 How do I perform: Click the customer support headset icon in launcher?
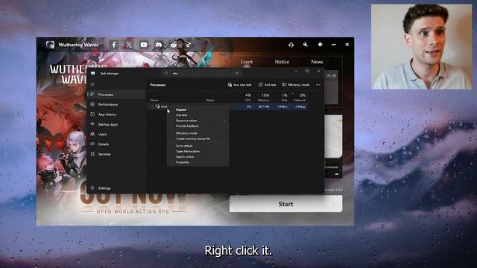(291, 45)
